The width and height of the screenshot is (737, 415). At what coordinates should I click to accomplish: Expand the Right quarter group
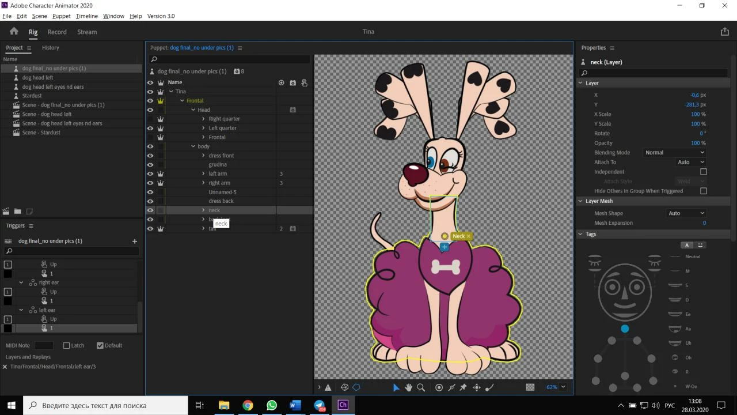(x=203, y=119)
